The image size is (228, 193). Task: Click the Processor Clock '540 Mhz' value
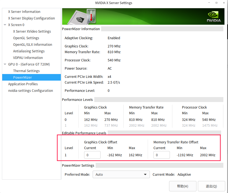[x=114, y=60]
